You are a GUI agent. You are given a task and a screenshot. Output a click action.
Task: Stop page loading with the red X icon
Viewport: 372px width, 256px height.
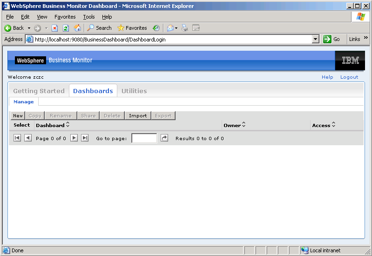55,28
